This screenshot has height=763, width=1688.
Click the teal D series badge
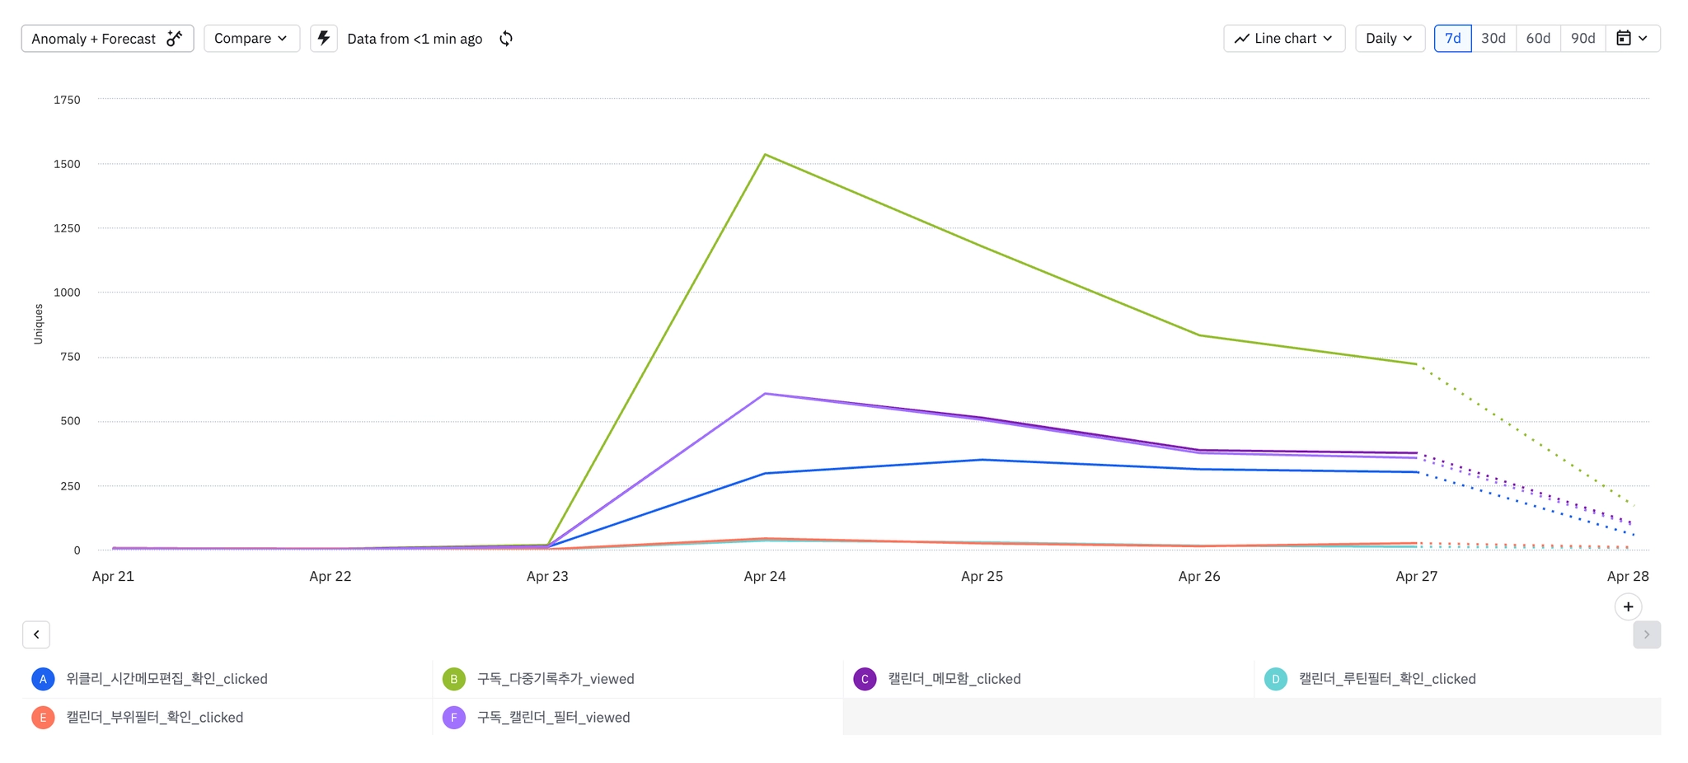click(1275, 679)
